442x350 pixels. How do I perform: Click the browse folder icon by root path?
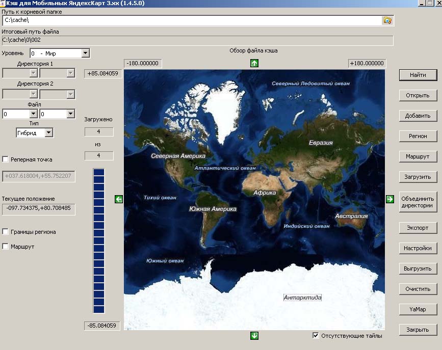[x=387, y=20]
